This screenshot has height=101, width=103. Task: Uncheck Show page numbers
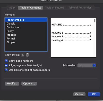[x=6, y=61]
